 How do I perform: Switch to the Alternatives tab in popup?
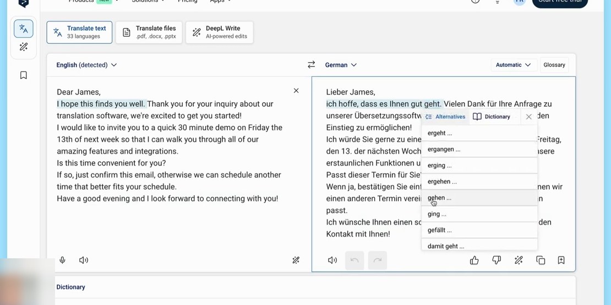pos(445,117)
